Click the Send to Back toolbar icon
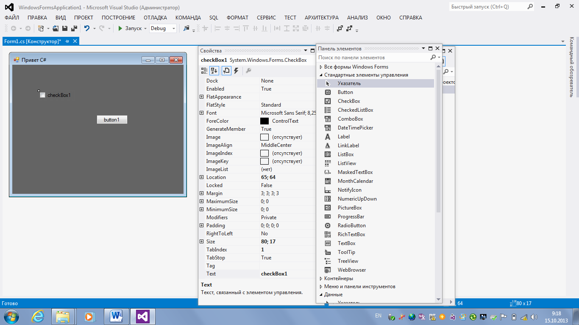Viewport: 579px width, 325px height. click(x=349, y=28)
